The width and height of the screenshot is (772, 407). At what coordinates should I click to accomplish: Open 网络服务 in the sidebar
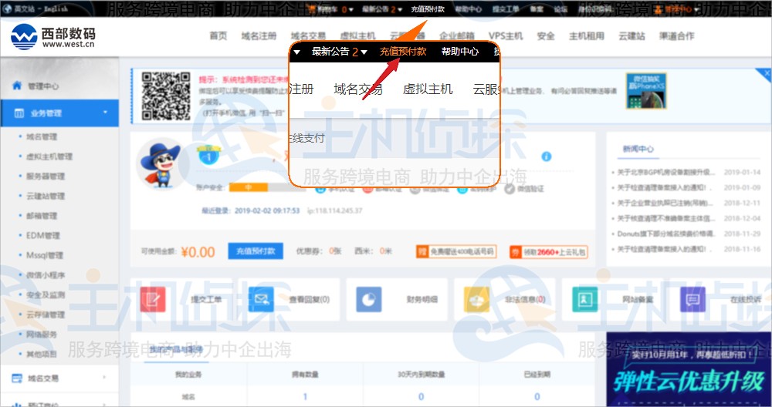[x=42, y=334]
